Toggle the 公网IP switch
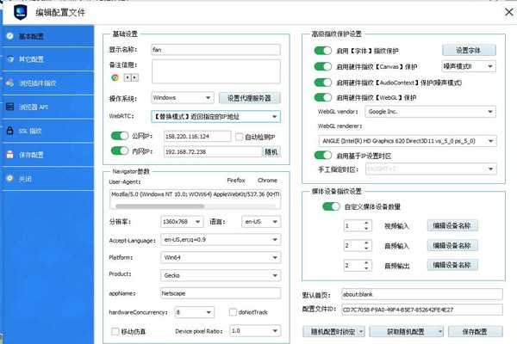The width and height of the screenshot is (517, 344). tap(120, 136)
